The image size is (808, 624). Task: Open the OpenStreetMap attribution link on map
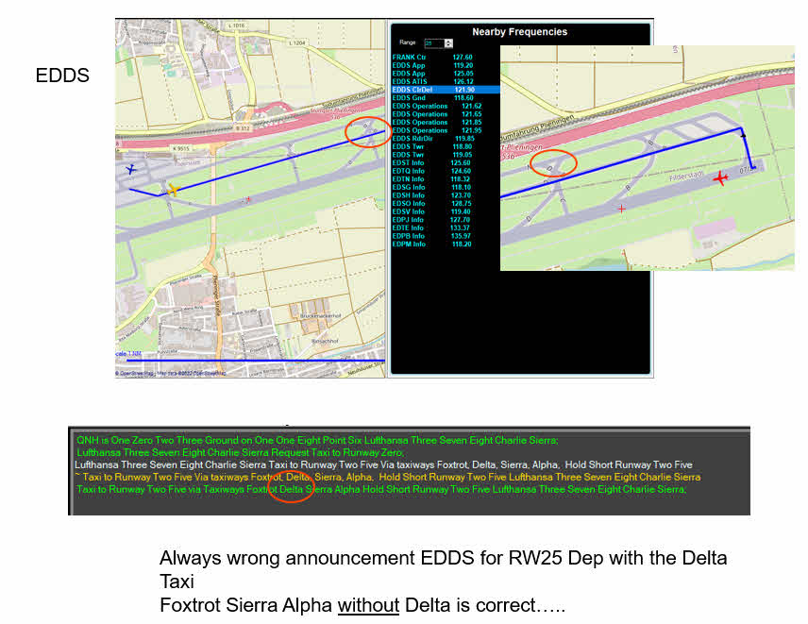(171, 373)
